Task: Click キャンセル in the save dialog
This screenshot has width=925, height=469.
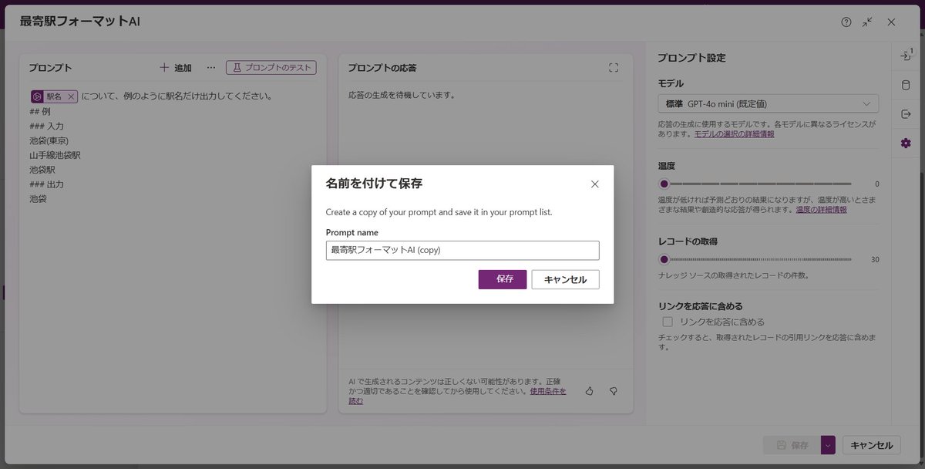Action: pos(567,279)
